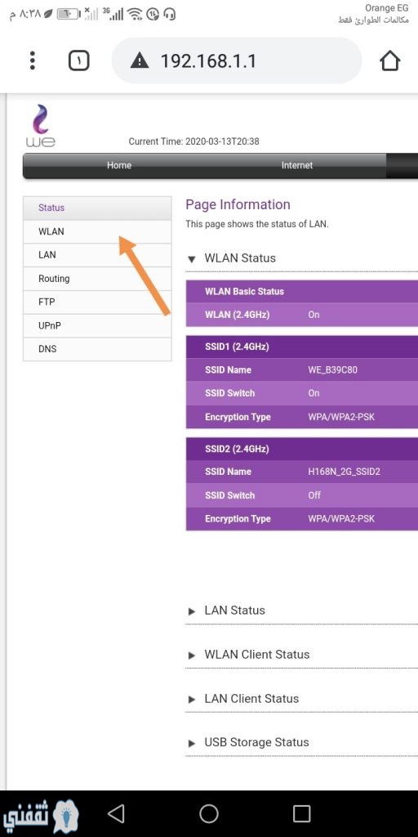Open the Internet tab

click(x=297, y=165)
